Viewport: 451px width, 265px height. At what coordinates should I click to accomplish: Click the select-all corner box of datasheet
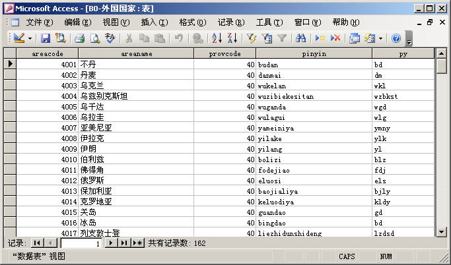[10, 53]
